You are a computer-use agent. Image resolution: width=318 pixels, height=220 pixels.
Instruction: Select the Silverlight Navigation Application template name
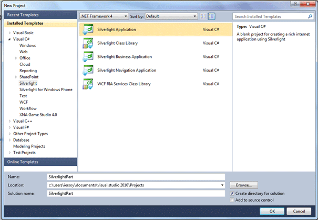click(x=127, y=71)
